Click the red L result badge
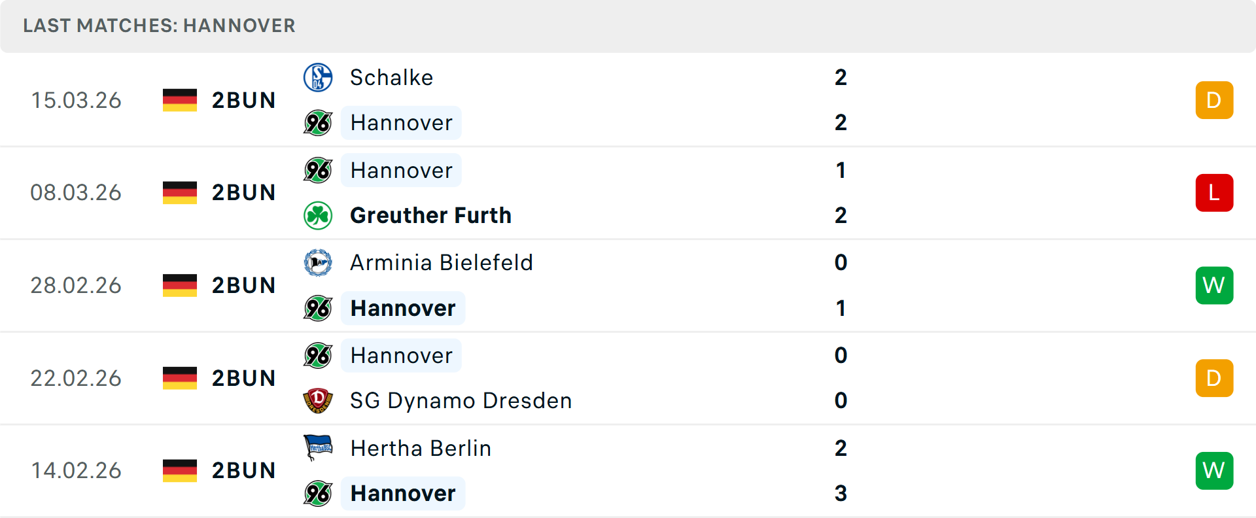 click(1214, 193)
